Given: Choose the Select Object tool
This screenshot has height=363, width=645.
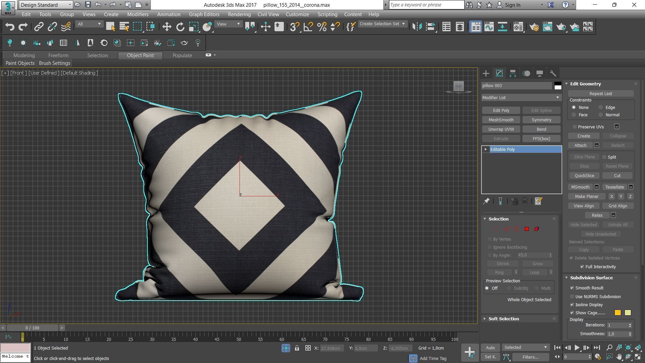Looking at the screenshot, I should click(x=111, y=27).
